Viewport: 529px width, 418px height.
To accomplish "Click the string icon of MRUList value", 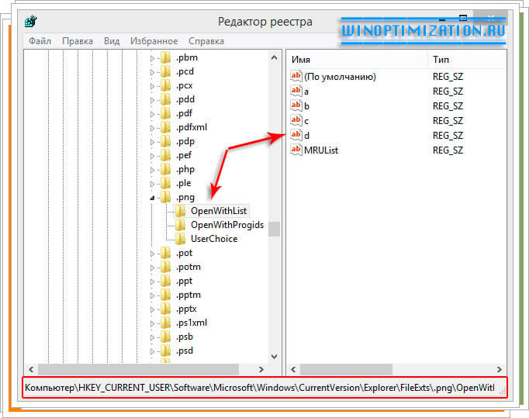I will click(296, 150).
